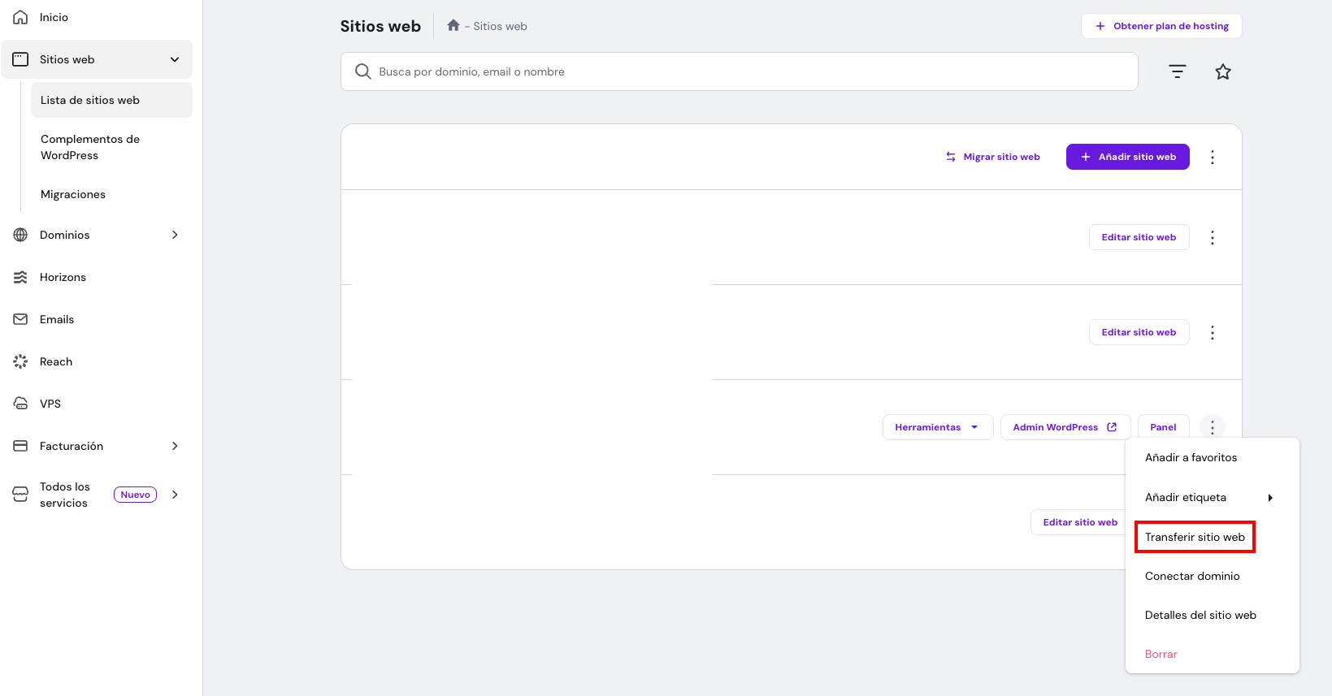Click the Migrar sitio web link
Screen dimensions: 1332x696
click(992, 157)
